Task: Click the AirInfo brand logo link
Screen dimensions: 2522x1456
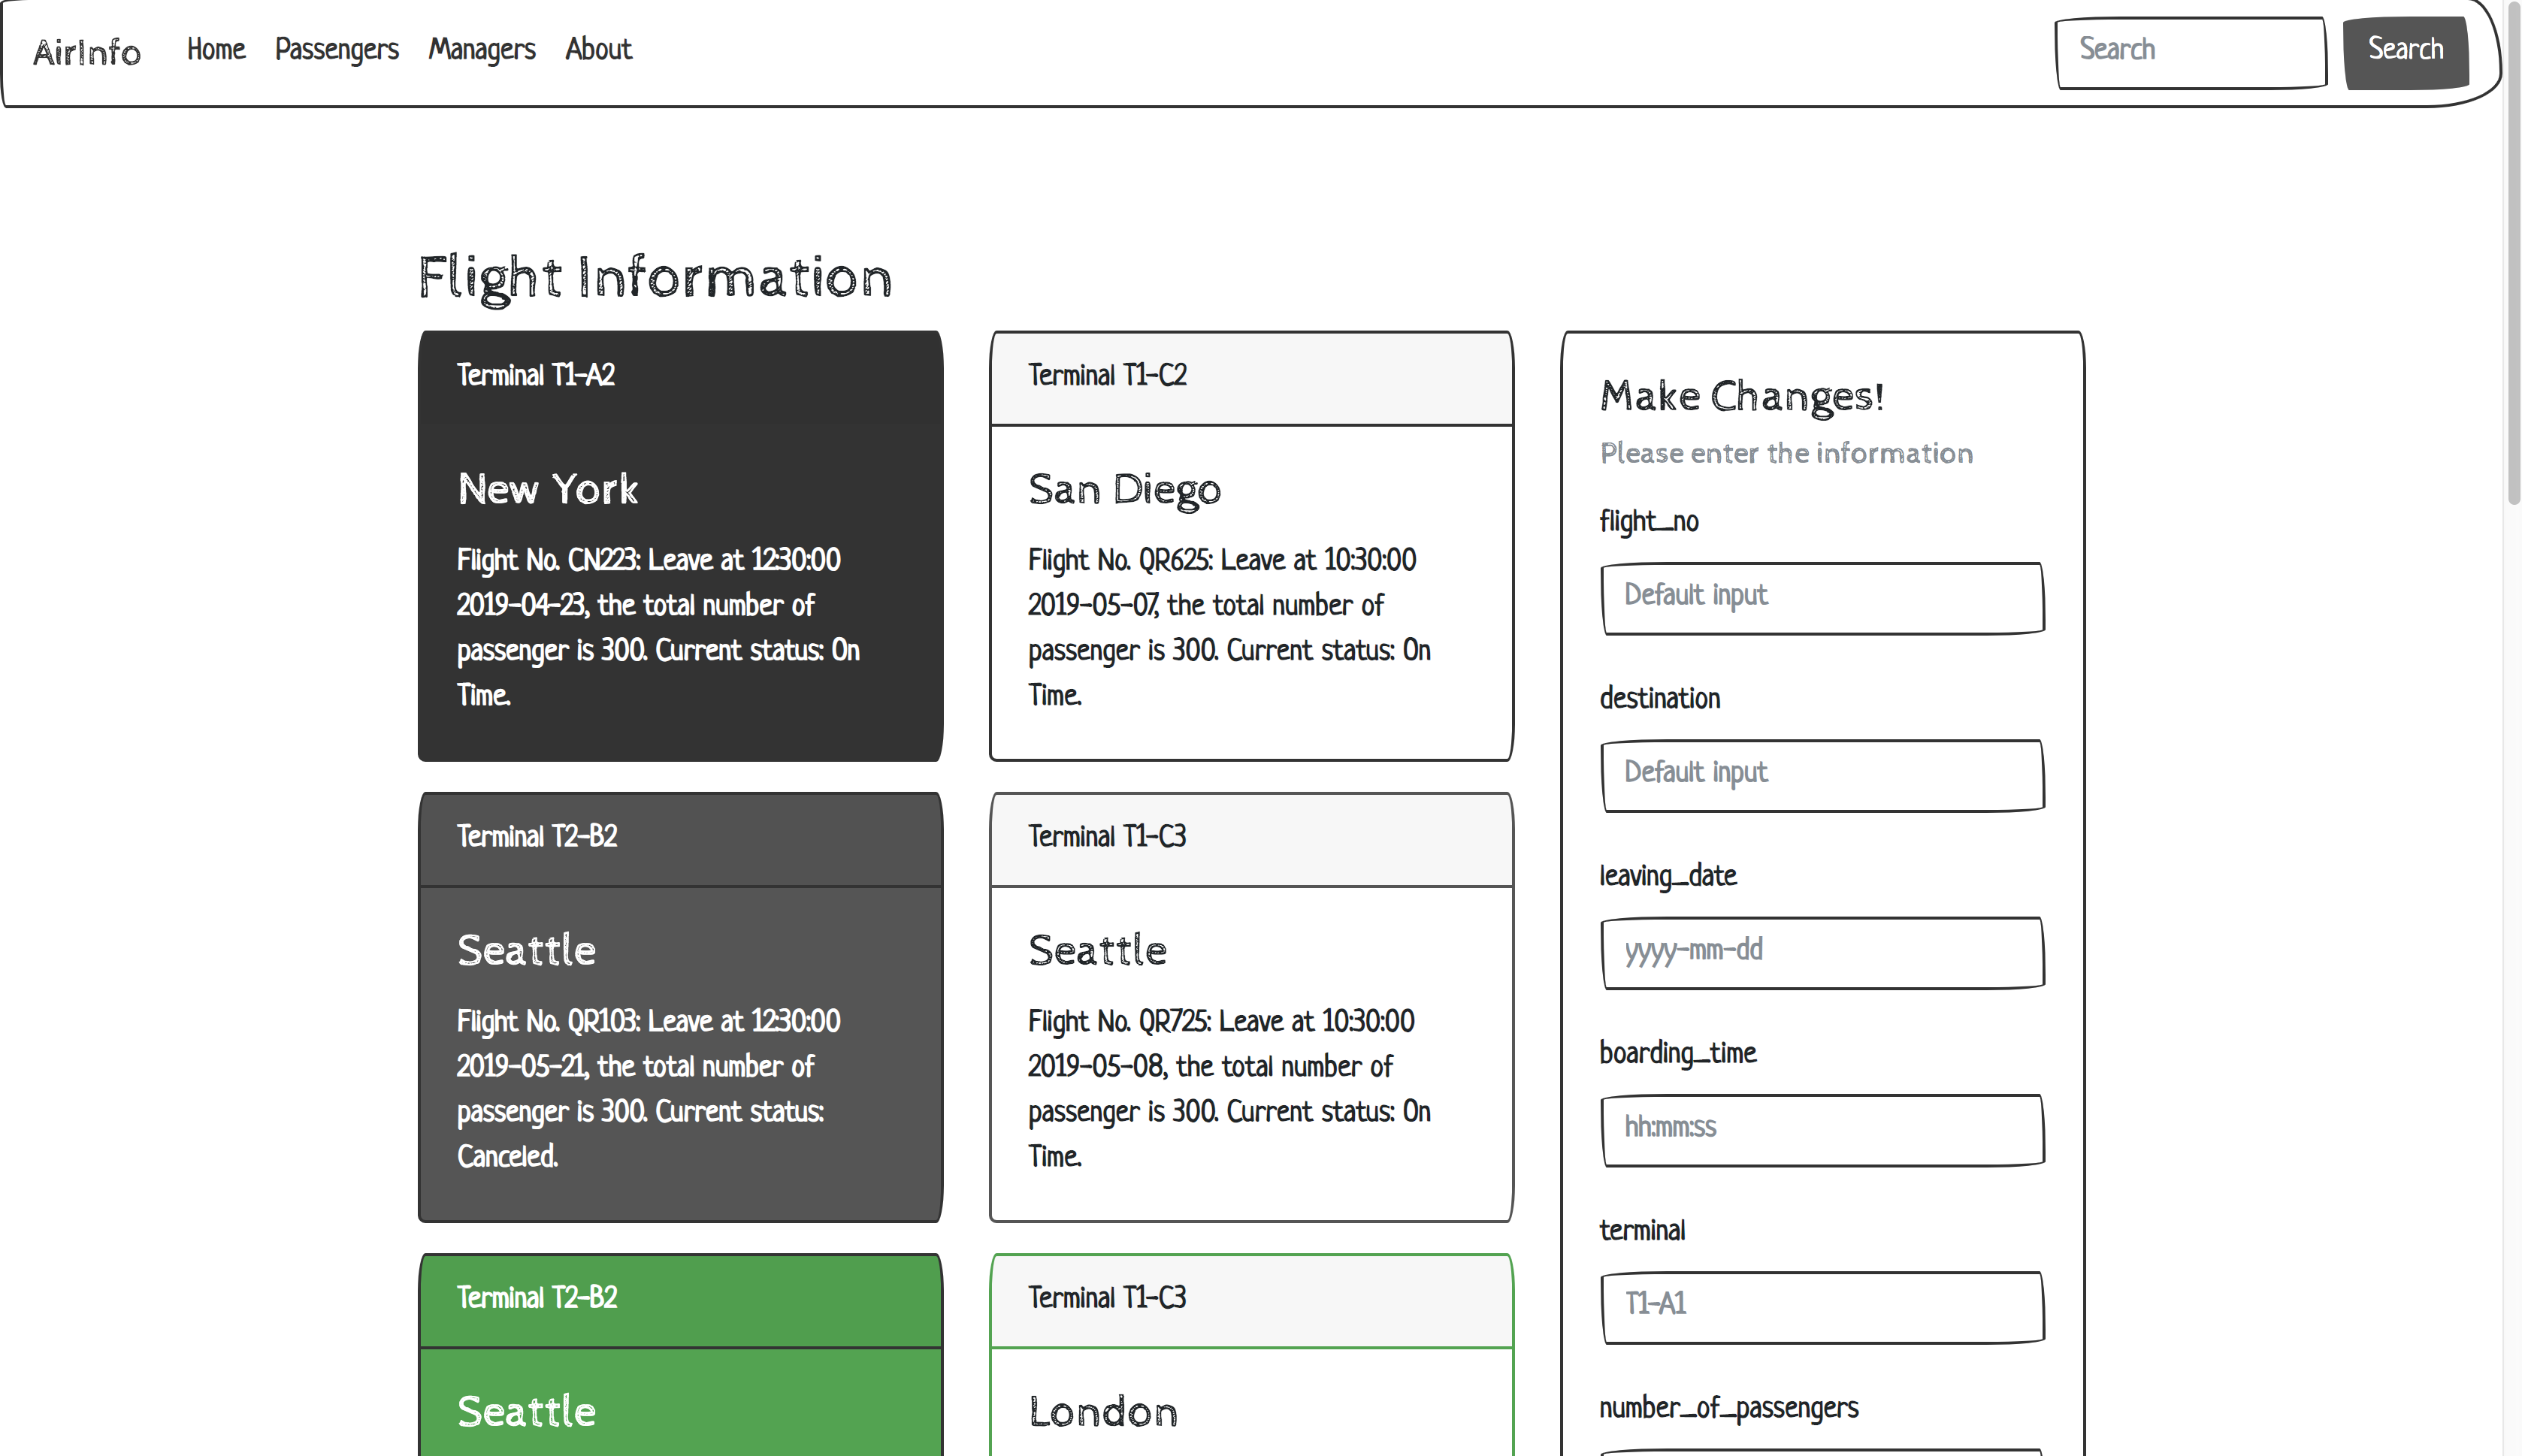Action: tap(87, 51)
